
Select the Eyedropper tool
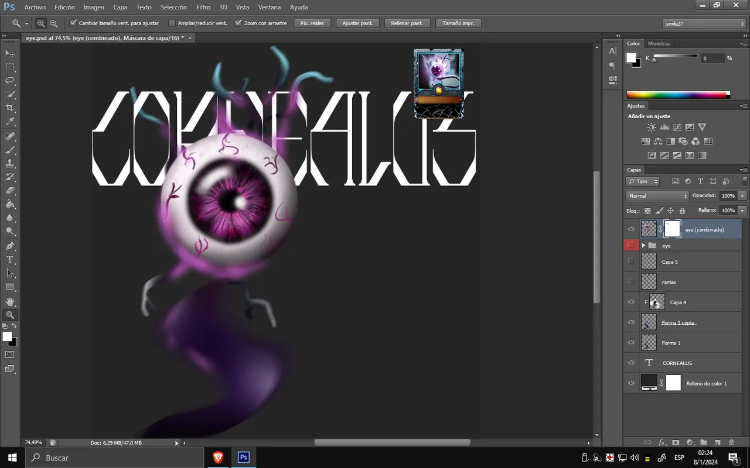coord(10,122)
